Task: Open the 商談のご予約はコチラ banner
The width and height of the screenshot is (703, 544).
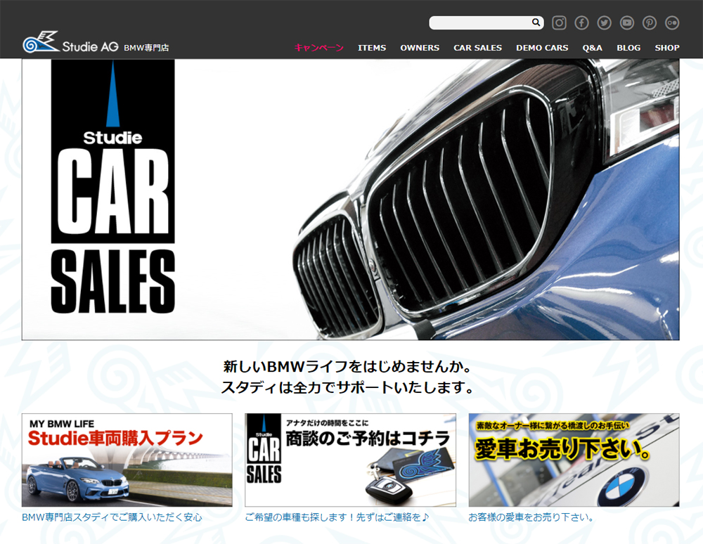Action: (350, 460)
